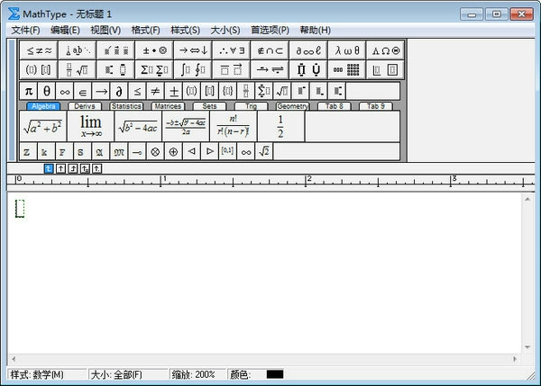This screenshot has height=386, width=541.
Task: Select the left-aligned tab stop button
Action: (50, 168)
